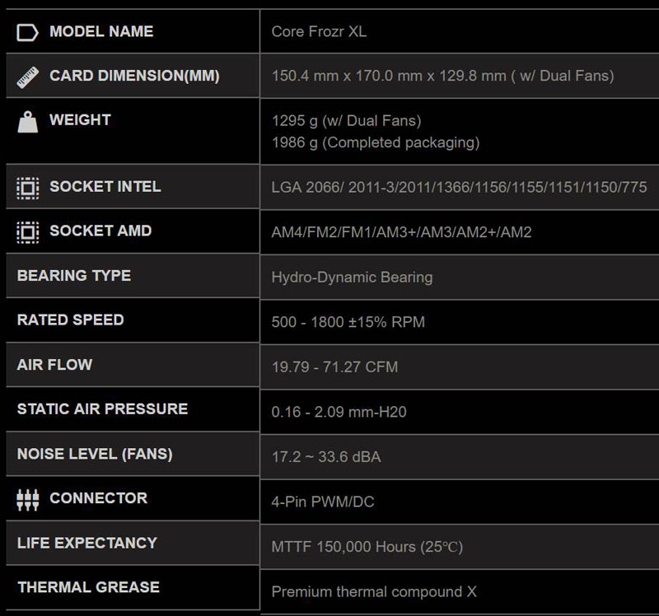Screen dimensions: 659x616
Task: Click the Premium thermal compound X value
Action: tap(374, 592)
